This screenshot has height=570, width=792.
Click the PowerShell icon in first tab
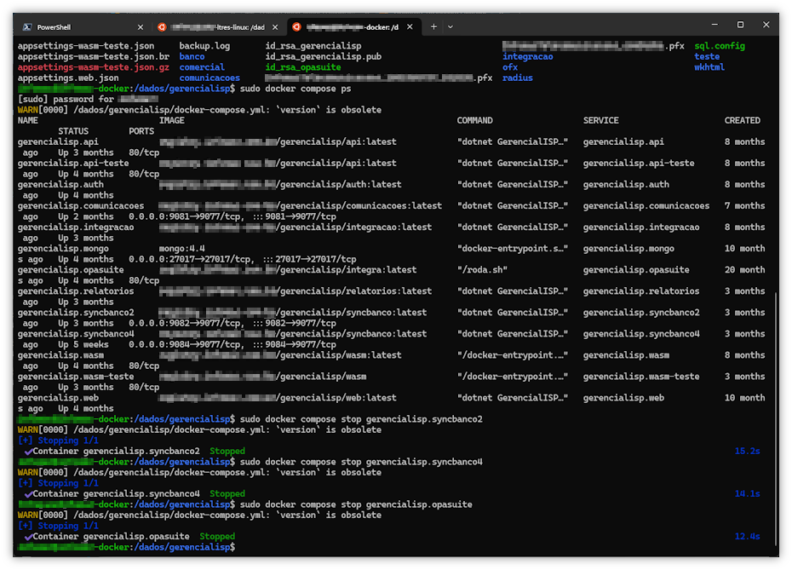27,26
